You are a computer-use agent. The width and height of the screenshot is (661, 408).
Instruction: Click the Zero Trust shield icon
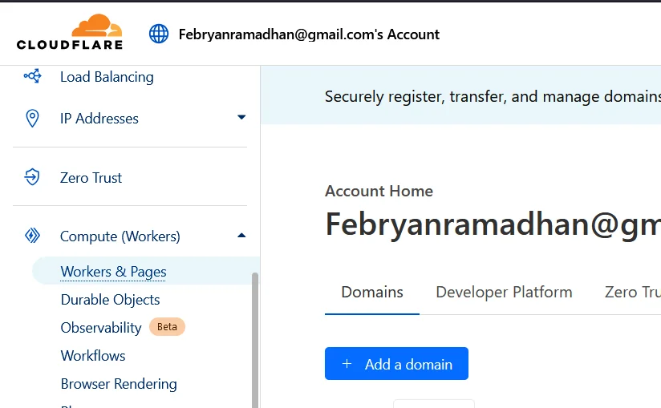click(32, 177)
